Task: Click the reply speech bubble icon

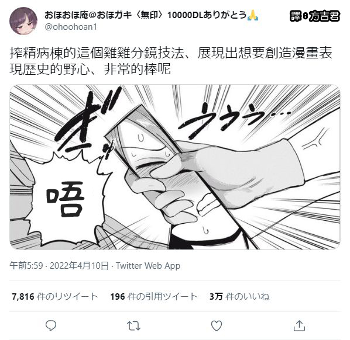Action: (x=51, y=326)
